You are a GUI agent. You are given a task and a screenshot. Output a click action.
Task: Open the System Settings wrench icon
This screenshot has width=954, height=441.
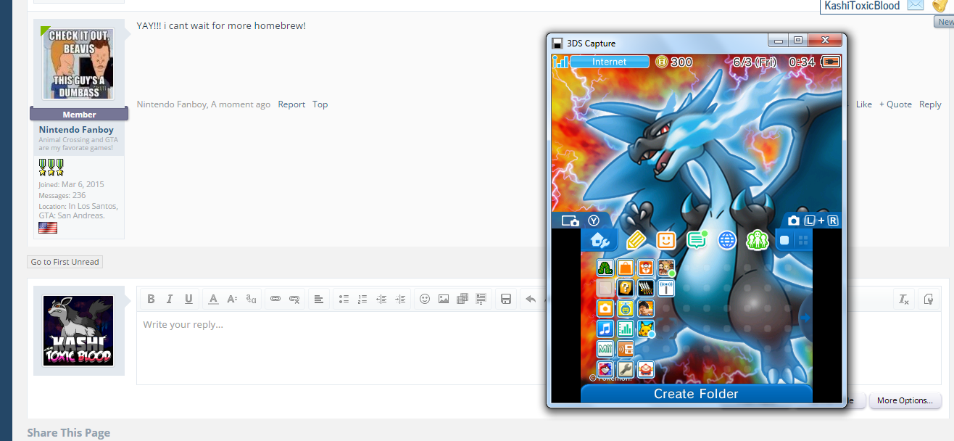coord(626,369)
